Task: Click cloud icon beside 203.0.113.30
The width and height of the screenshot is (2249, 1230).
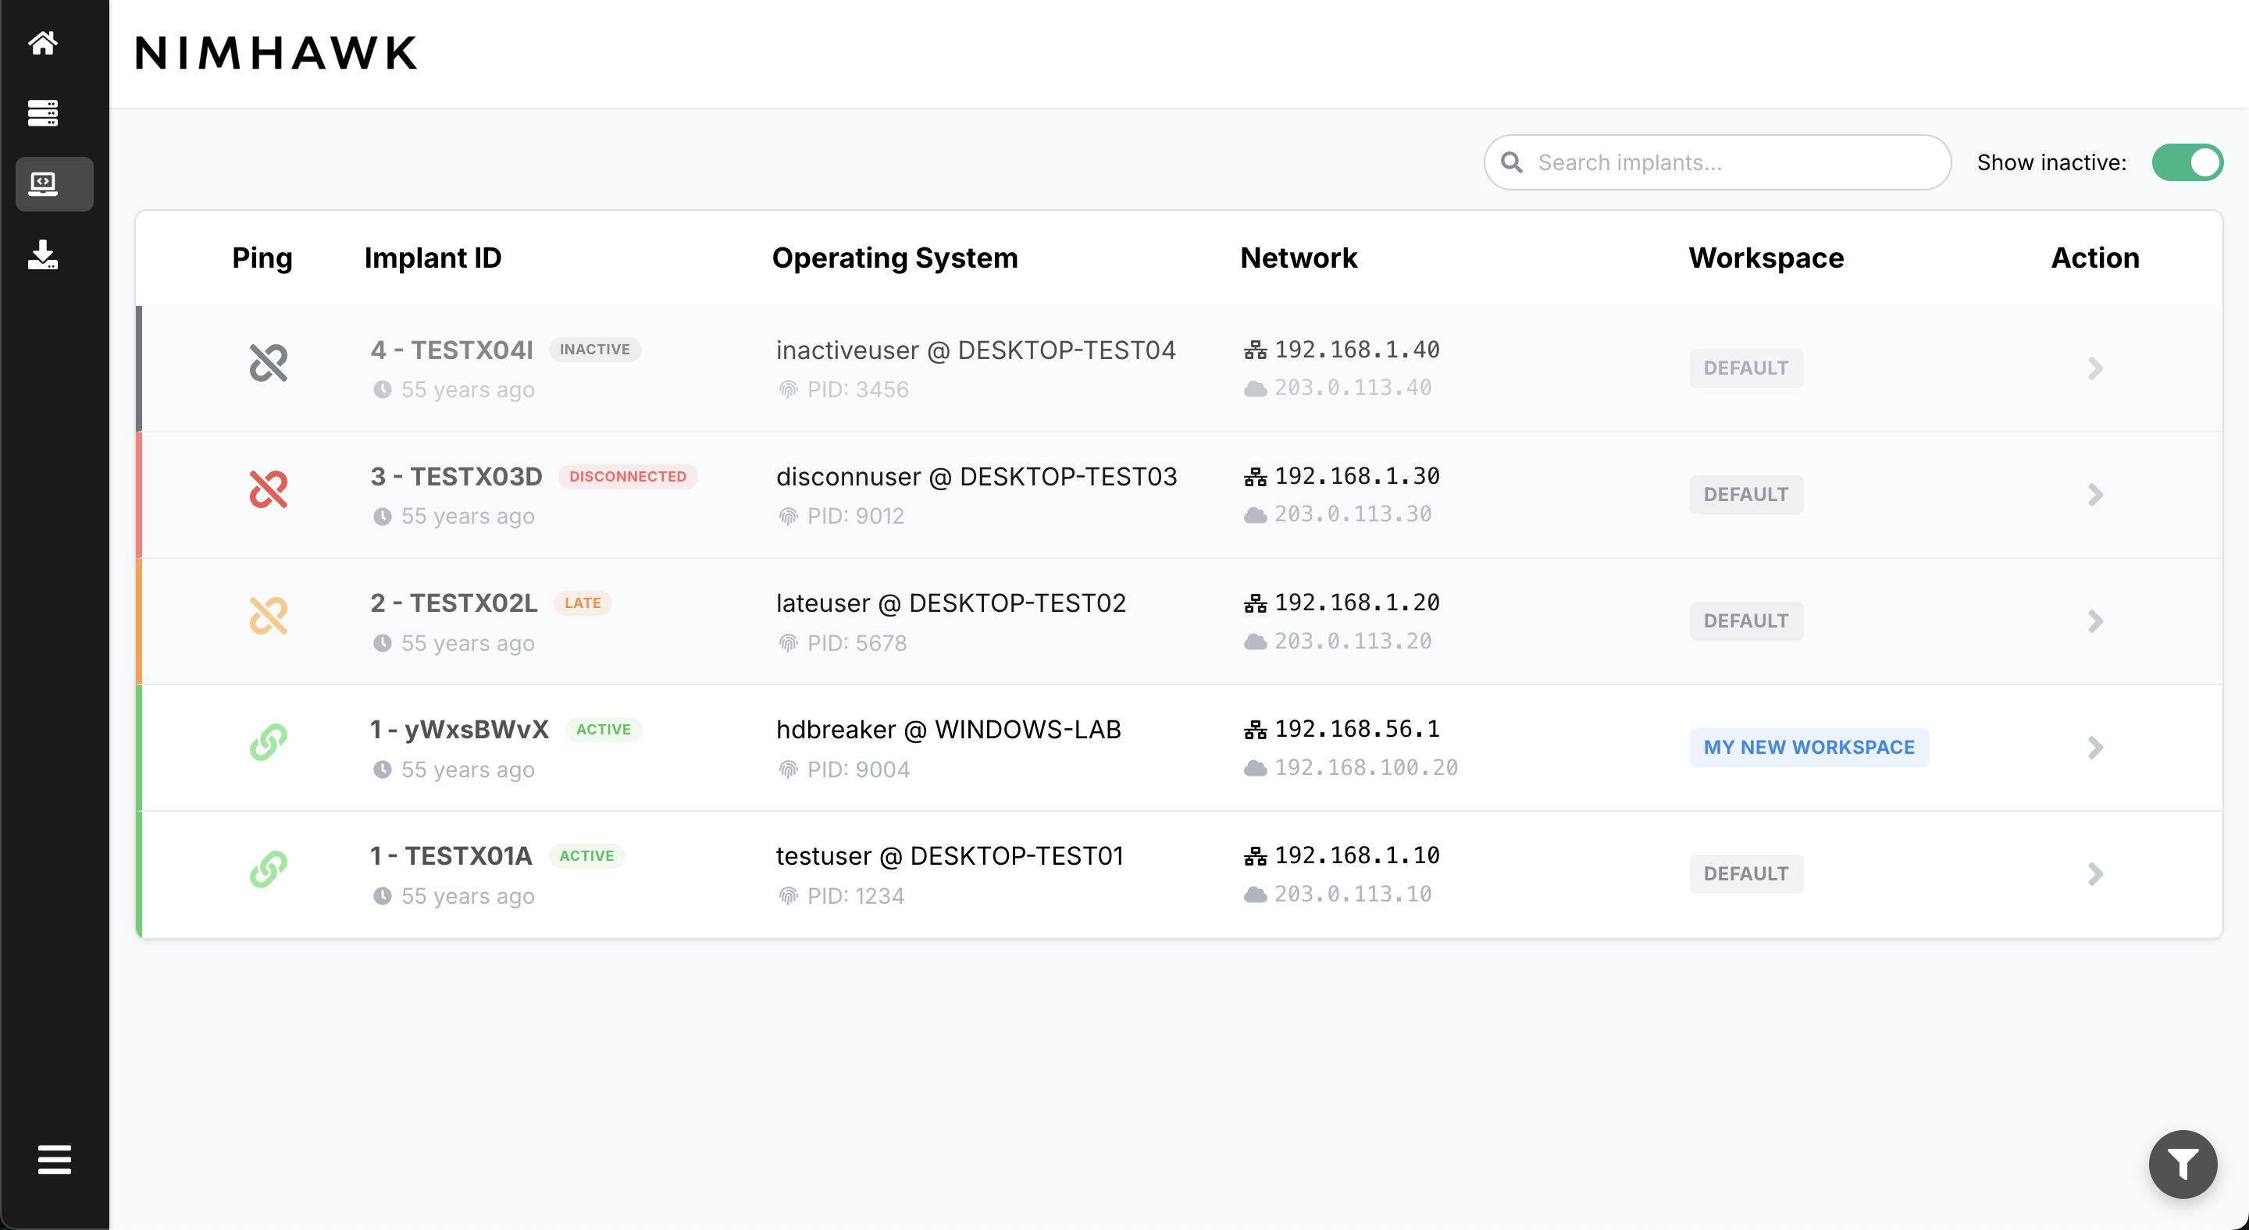Action: [1256, 516]
